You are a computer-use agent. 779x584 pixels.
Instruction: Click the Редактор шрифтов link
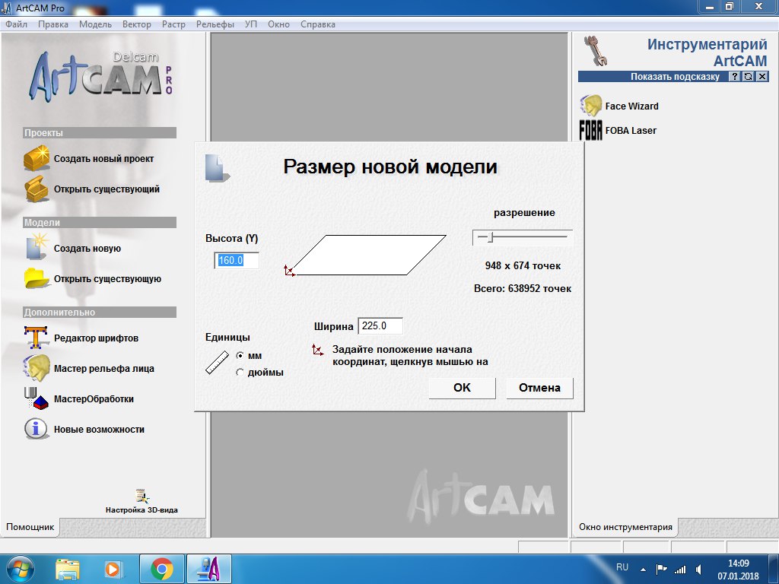[x=96, y=338]
